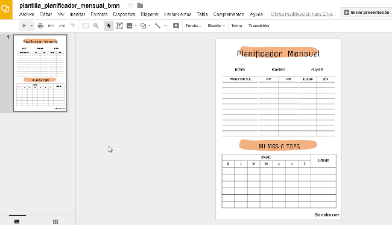392x225 pixels.
Task: Select the MI MES A TOPE heading
Action: click(x=279, y=146)
